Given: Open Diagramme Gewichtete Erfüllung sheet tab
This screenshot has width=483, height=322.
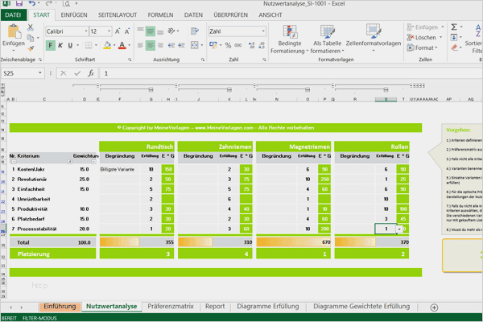Looking at the screenshot, I should tap(361, 306).
